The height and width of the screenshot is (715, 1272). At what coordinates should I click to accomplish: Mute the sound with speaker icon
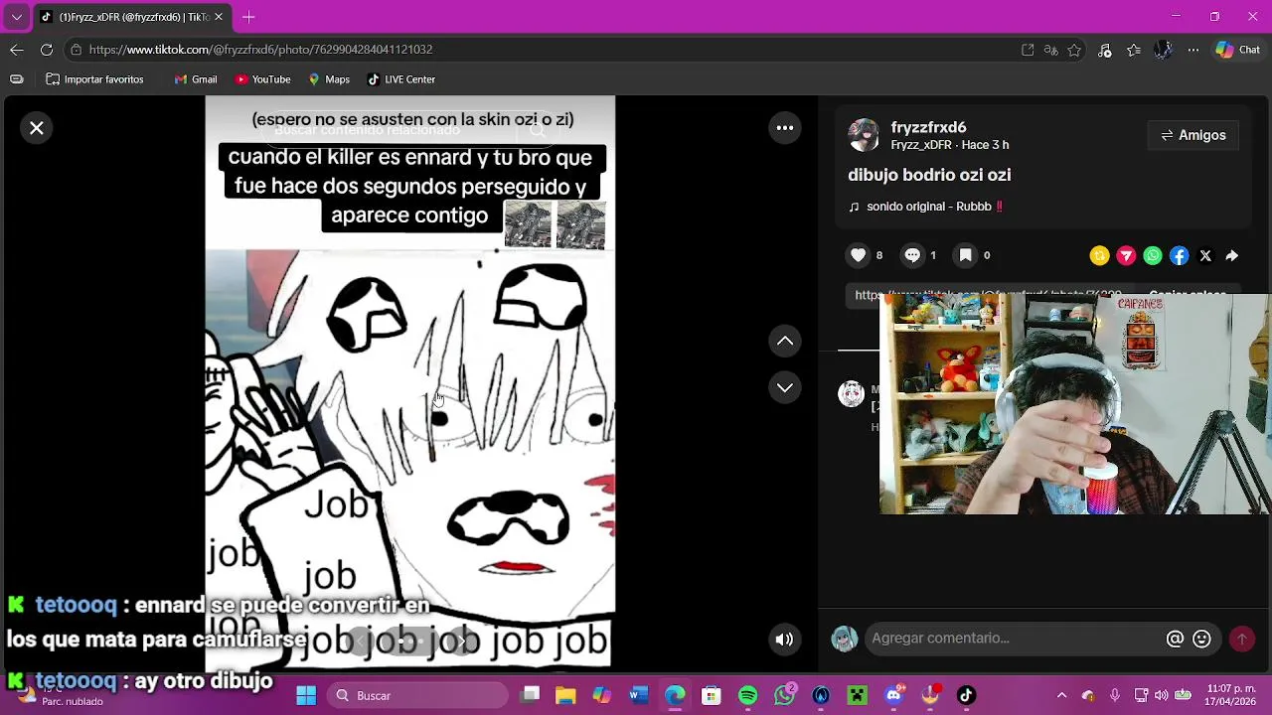point(784,640)
